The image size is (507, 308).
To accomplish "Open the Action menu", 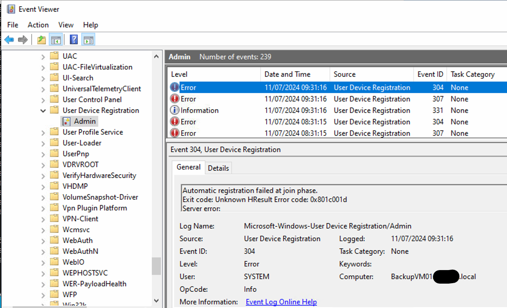I will (38, 25).
